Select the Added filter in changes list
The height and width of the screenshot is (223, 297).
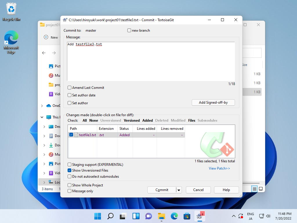(147, 120)
